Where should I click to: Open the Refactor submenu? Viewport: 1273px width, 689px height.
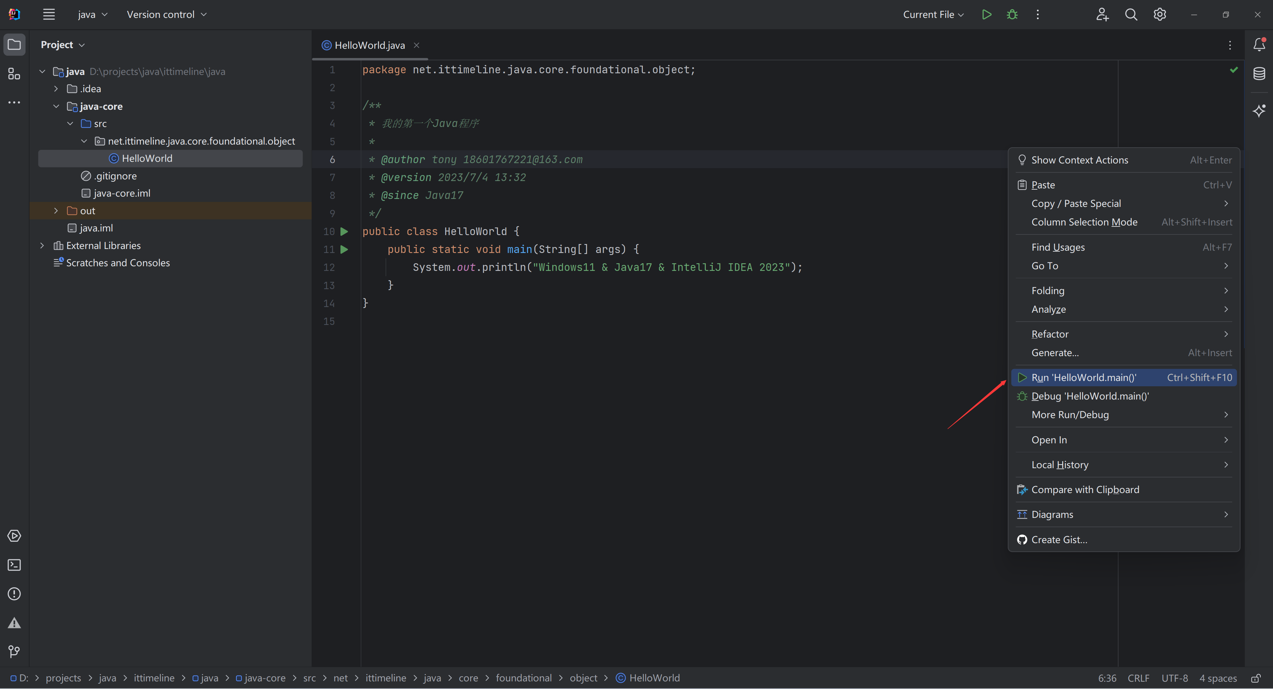1124,334
